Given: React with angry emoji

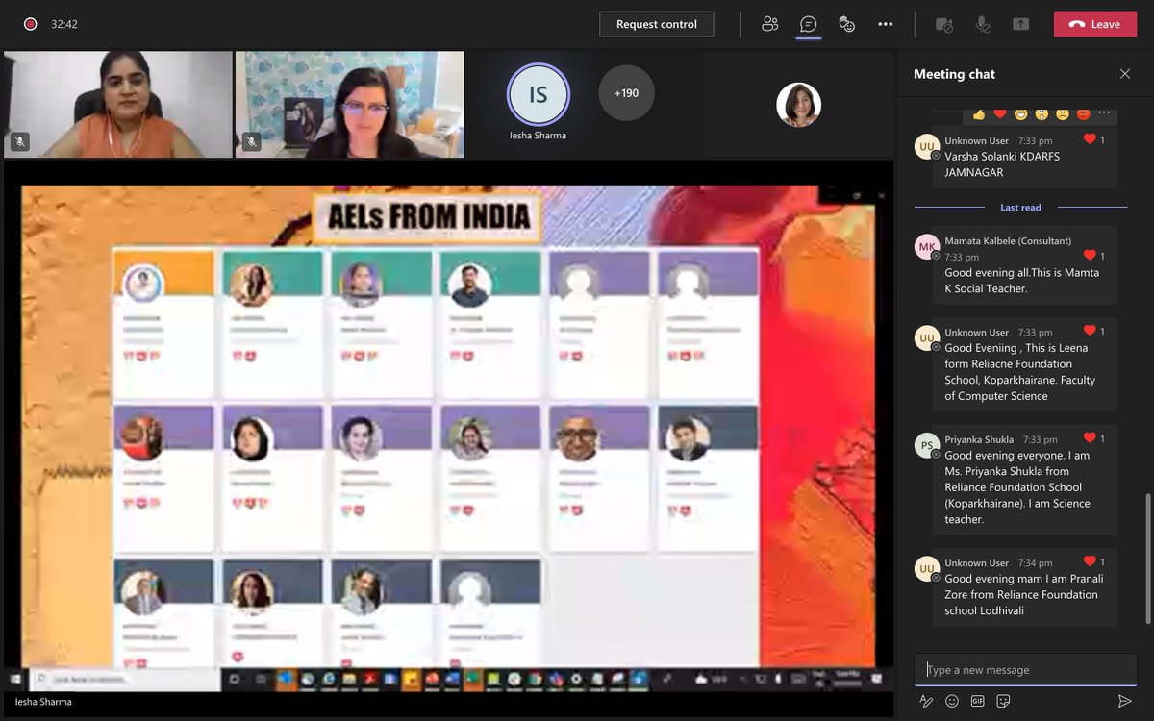Looking at the screenshot, I should (x=1084, y=114).
